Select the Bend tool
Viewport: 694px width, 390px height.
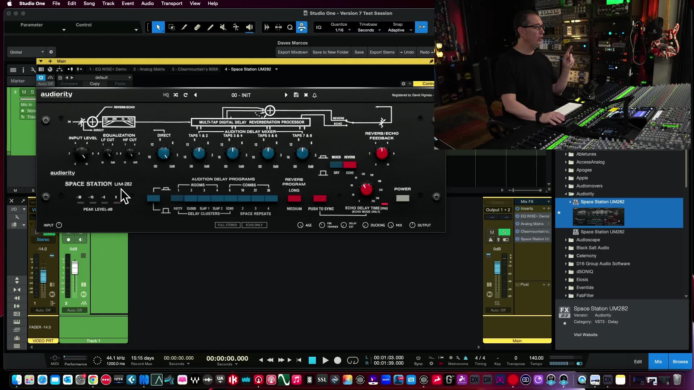click(x=236, y=27)
